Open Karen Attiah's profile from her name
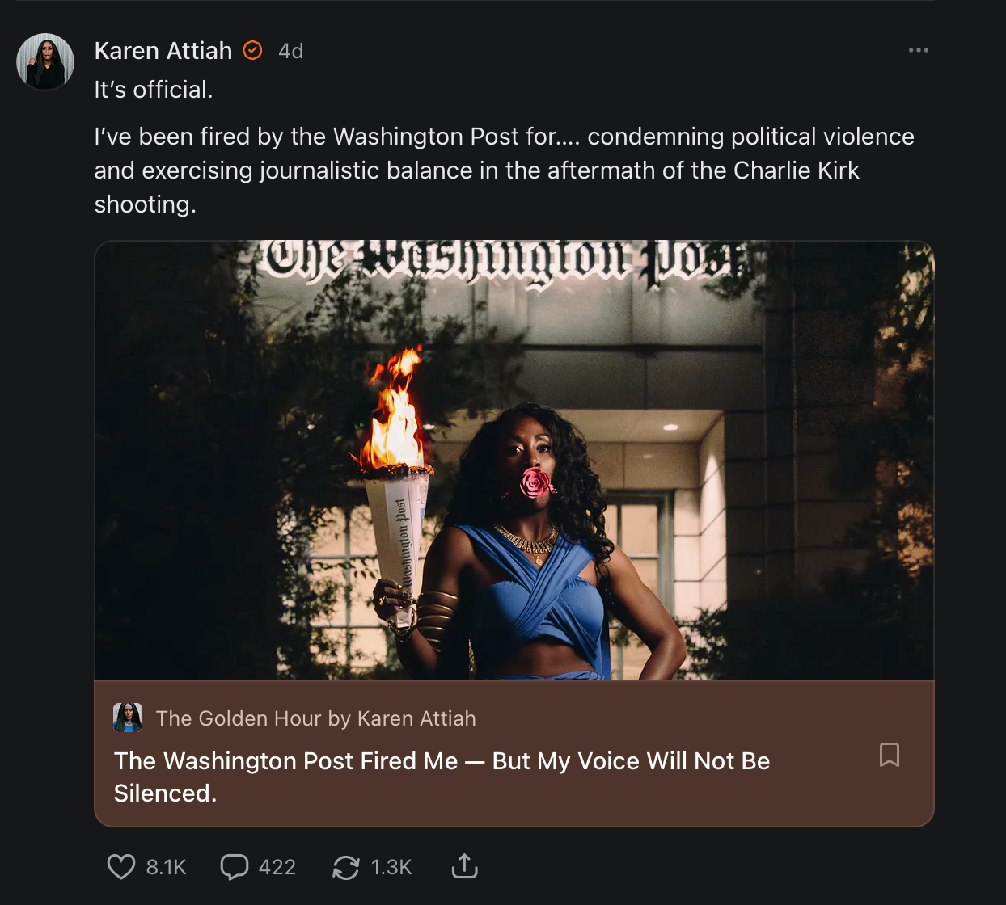 pos(163,51)
